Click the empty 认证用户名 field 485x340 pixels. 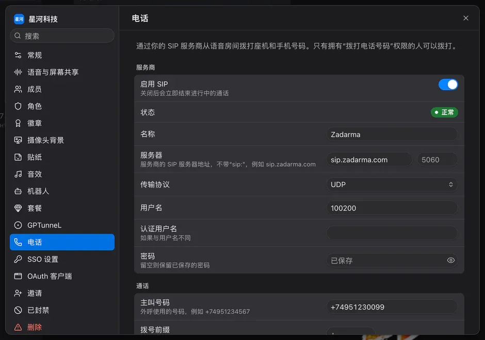click(x=392, y=233)
